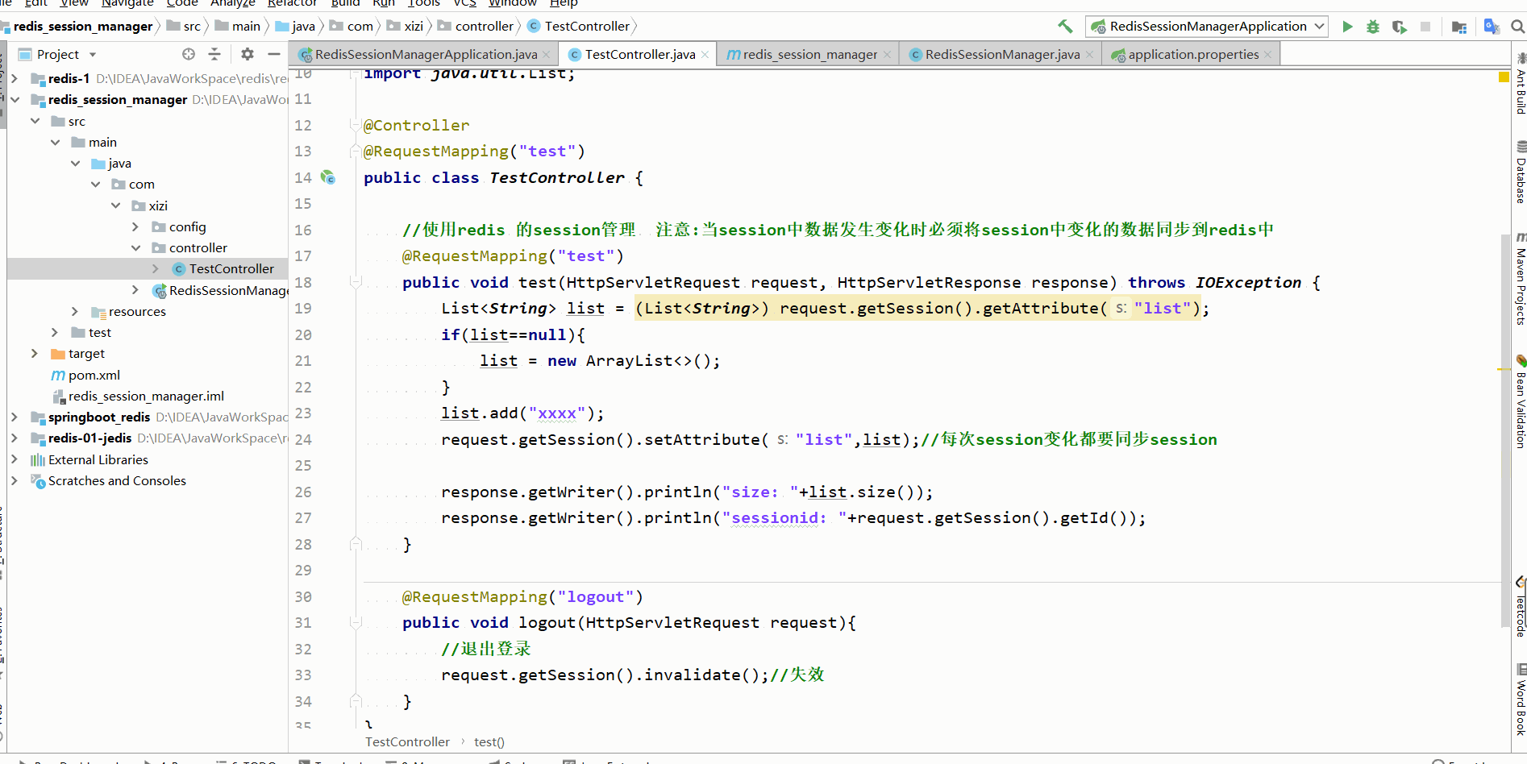
Task: Expand the redis-1 project node
Action: click(x=14, y=78)
